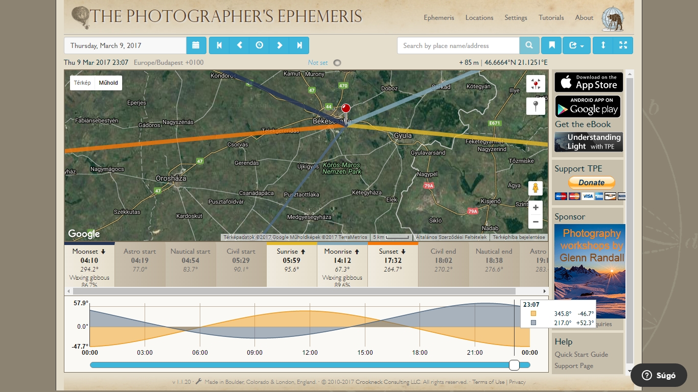Open the About menu
The height and width of the screenshot is (392, 698).
pos(584,17)
